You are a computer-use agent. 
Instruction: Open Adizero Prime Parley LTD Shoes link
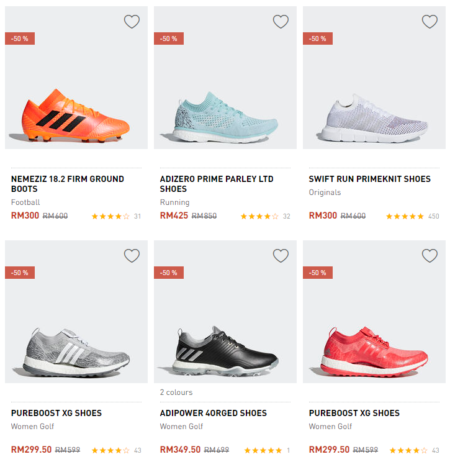tap(217, 184)
